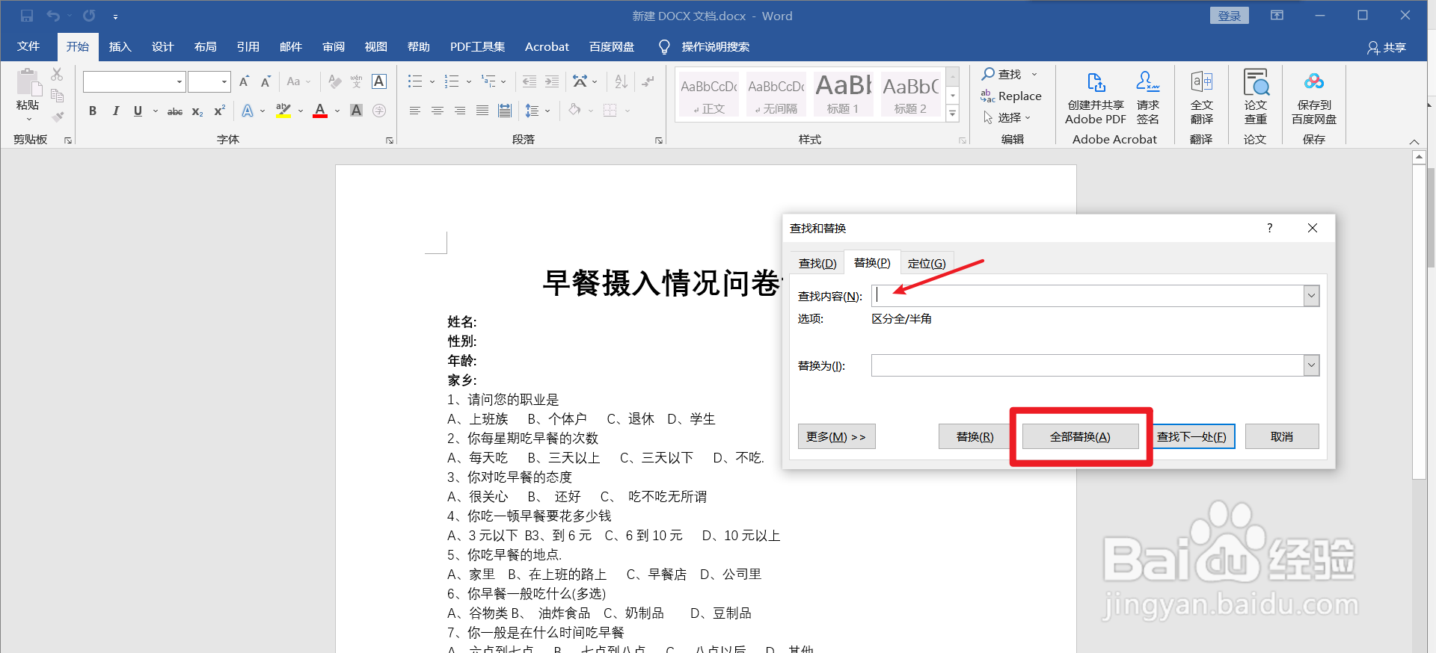
Task: Align text left
Action: tap(415, 111)
